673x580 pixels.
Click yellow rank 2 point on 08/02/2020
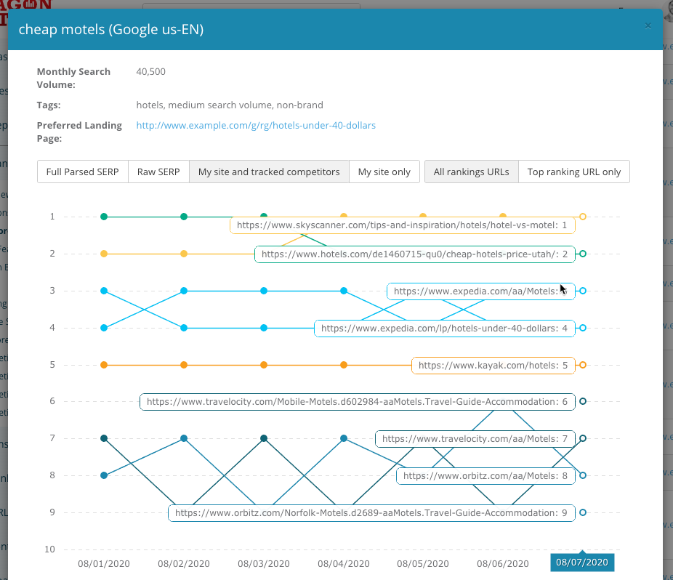click(x=184, y=254)
